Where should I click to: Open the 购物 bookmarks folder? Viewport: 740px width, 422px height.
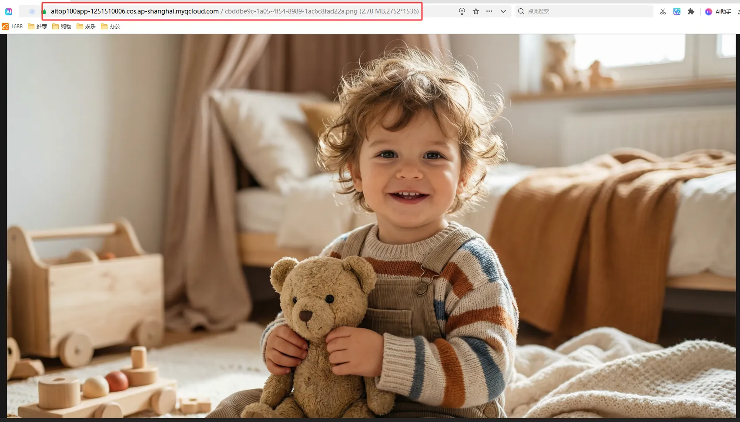[62, 27]
